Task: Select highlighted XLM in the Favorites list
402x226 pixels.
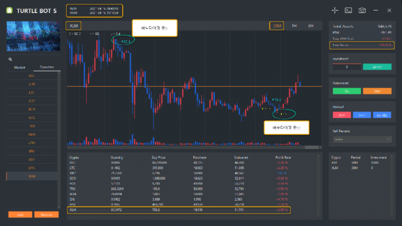Action: (x=32, y=176)
